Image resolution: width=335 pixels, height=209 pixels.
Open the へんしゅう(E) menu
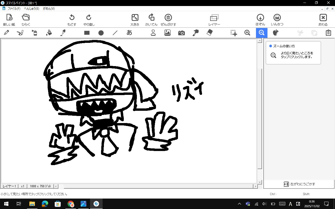pos(32,9)
